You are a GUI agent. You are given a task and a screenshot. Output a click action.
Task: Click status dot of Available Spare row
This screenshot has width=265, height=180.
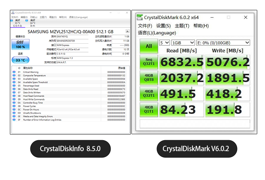[14, 79]
